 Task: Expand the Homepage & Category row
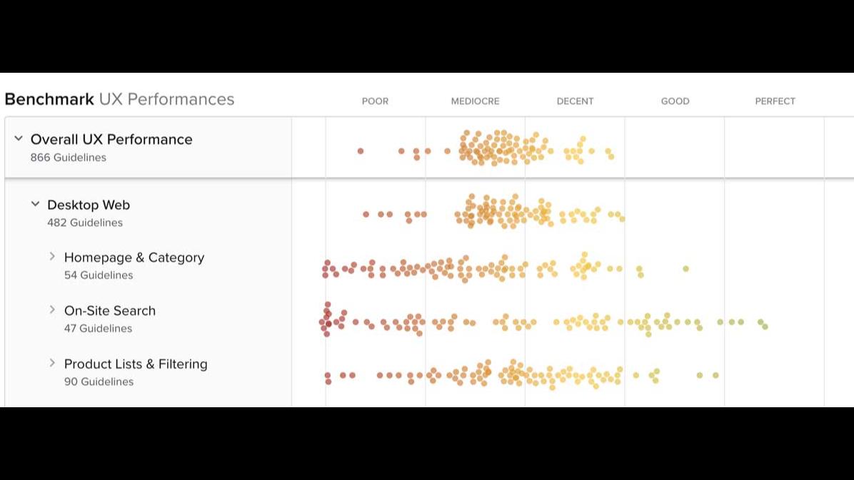point(52,256)
